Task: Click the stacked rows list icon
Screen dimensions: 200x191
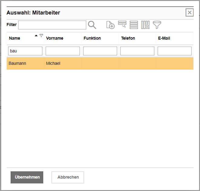Action: click(x=134, y=25)
